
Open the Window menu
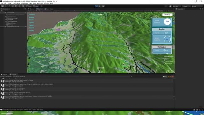[47, 4]
